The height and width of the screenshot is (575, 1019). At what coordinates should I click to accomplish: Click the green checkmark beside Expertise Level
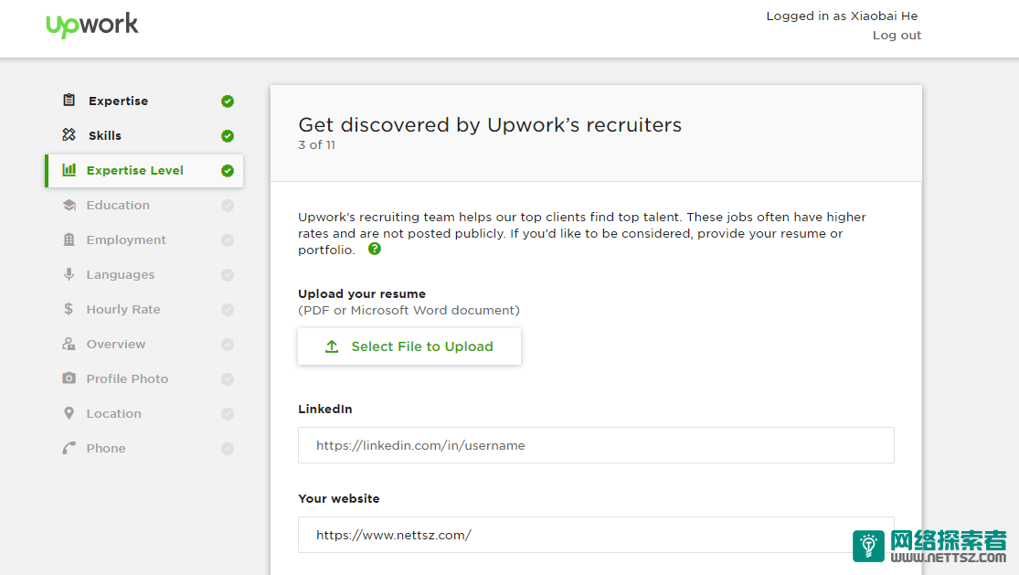[228, 171]
